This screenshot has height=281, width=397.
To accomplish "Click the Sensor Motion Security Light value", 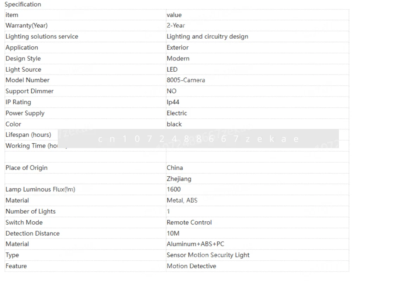I will (208, 255).
